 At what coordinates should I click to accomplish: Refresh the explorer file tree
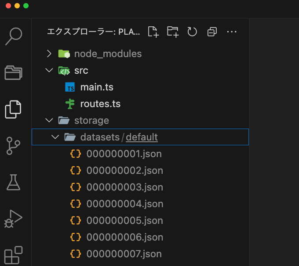click(192, 32)
